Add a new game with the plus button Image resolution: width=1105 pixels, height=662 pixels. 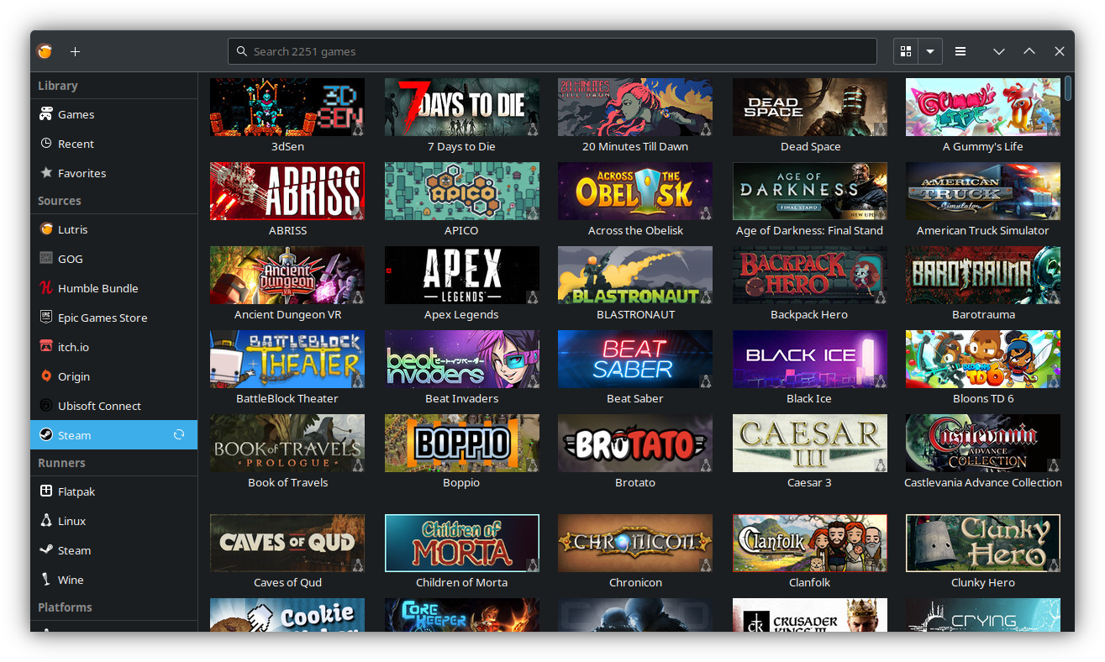[75, 51]
